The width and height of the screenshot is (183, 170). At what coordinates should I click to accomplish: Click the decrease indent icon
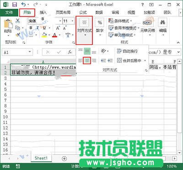point(103,60)
